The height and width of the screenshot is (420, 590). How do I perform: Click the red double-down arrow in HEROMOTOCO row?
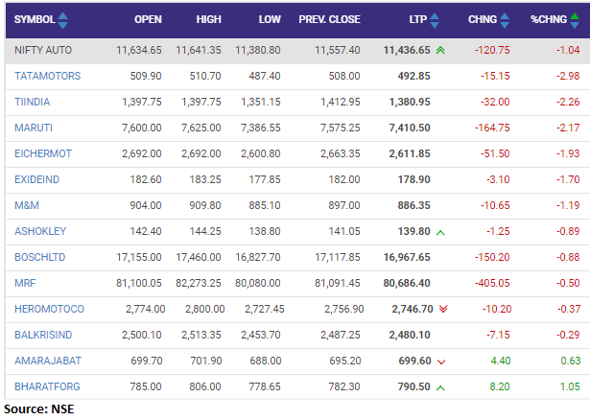click(x=442, y=309)
